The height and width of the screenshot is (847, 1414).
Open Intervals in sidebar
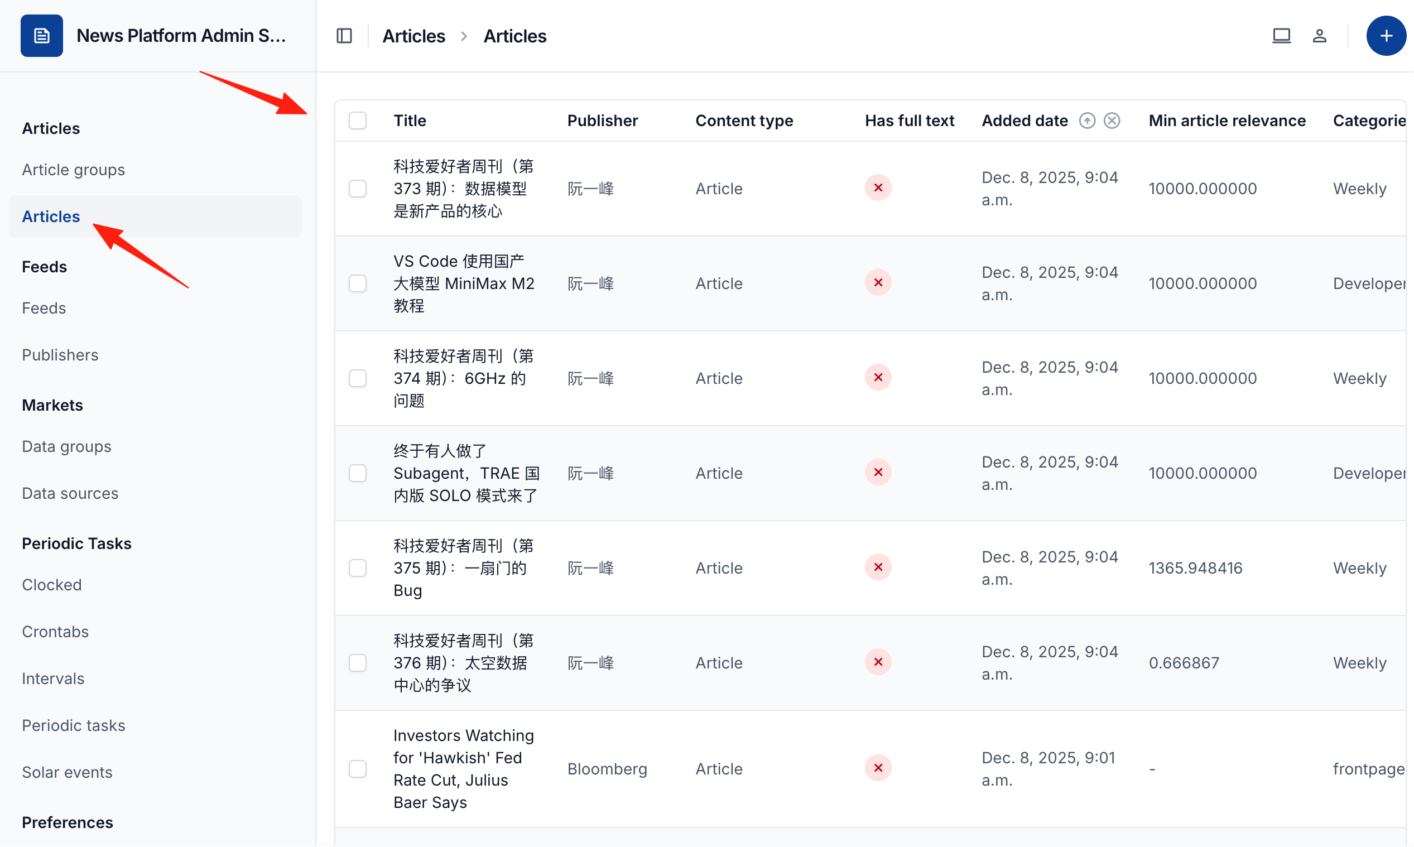coord(53,677)
